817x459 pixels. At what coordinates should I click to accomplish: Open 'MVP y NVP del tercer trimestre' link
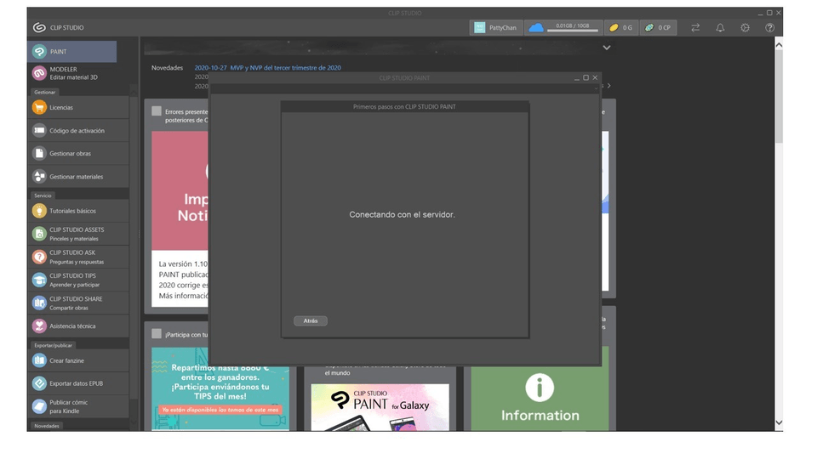(267, 68)
